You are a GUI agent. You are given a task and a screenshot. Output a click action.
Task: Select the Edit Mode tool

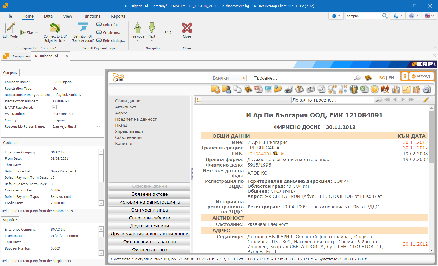[10, 30]
